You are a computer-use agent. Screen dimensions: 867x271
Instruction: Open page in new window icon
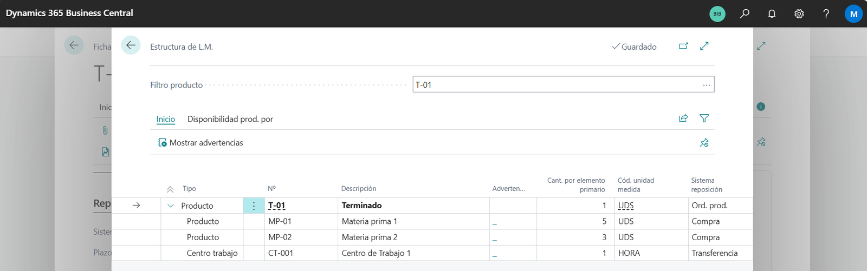(683, 46)
